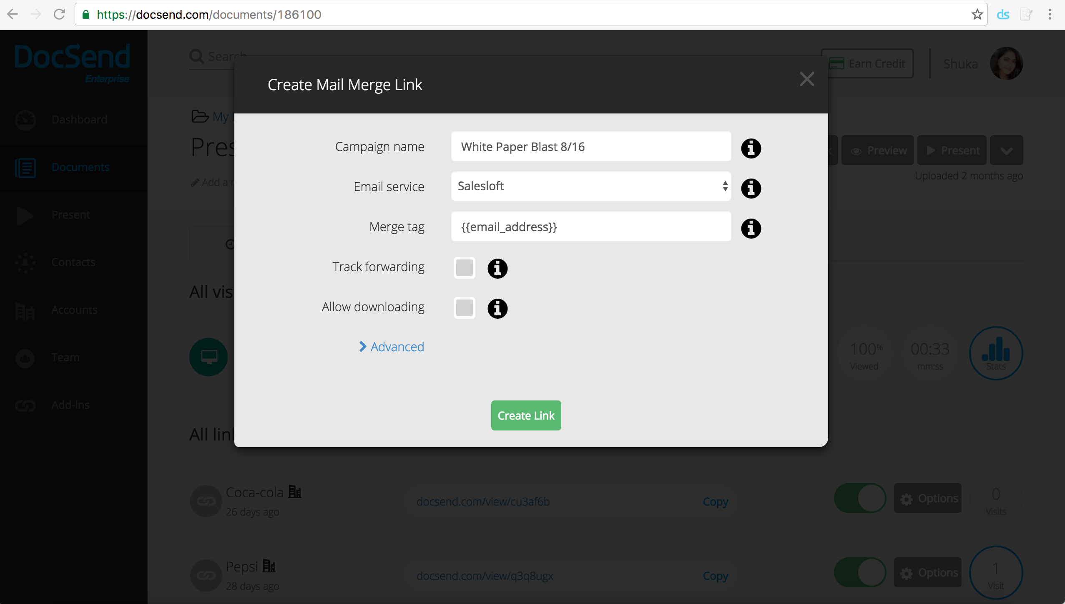Click the Merge tag input field
The width and height of the screenshot is (1065, 604).
(x=591, y=226)
